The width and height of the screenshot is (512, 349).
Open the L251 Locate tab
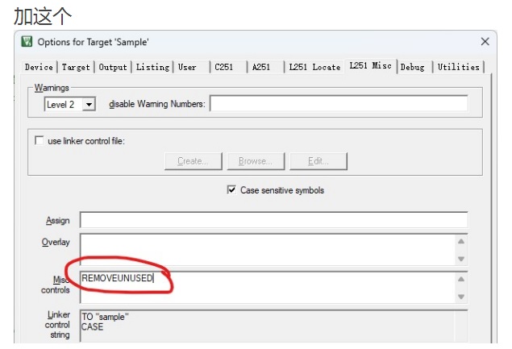tap(314, 67)
